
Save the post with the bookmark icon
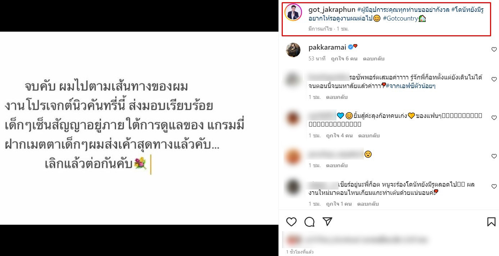coord(491,222)
